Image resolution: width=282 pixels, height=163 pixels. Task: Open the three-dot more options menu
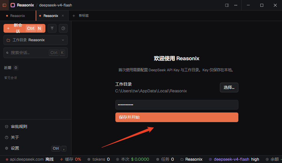coord(236,5)
